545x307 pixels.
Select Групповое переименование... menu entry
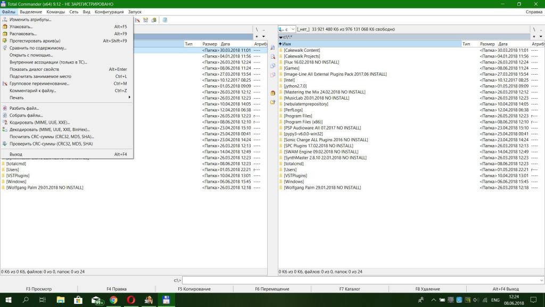point(67,84)
